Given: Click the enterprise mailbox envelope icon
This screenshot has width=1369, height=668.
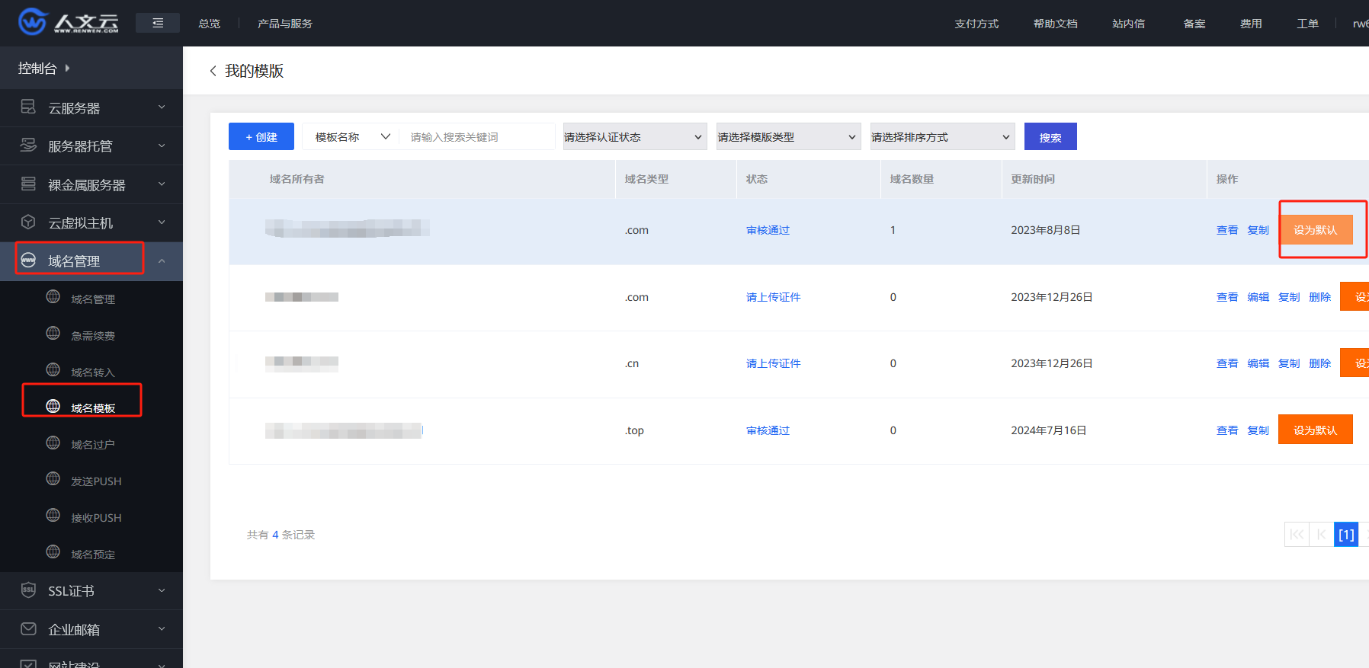Looking at the screenshot, I should [28, 628].
